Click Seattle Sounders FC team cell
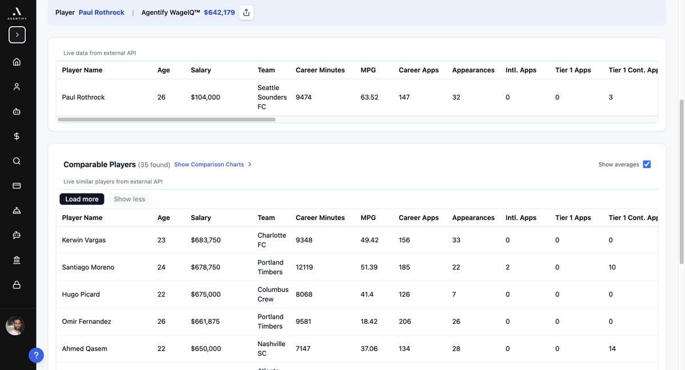 tap(272, 97)
